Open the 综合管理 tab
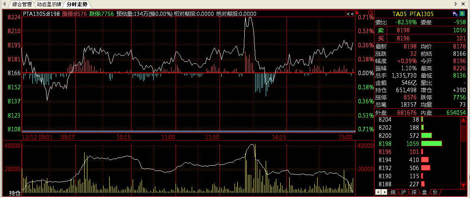 click(x=22, y=4)
